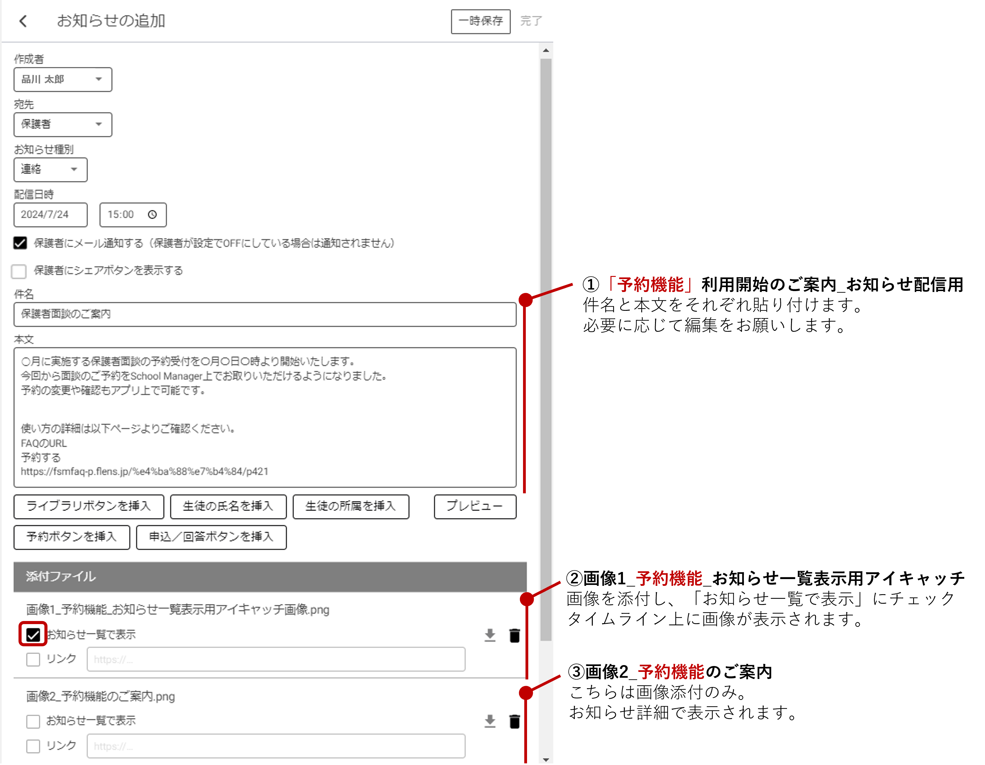Uncheck 保護者にメール通知する checkbox

pyautogui.click(x=20, y=243)
